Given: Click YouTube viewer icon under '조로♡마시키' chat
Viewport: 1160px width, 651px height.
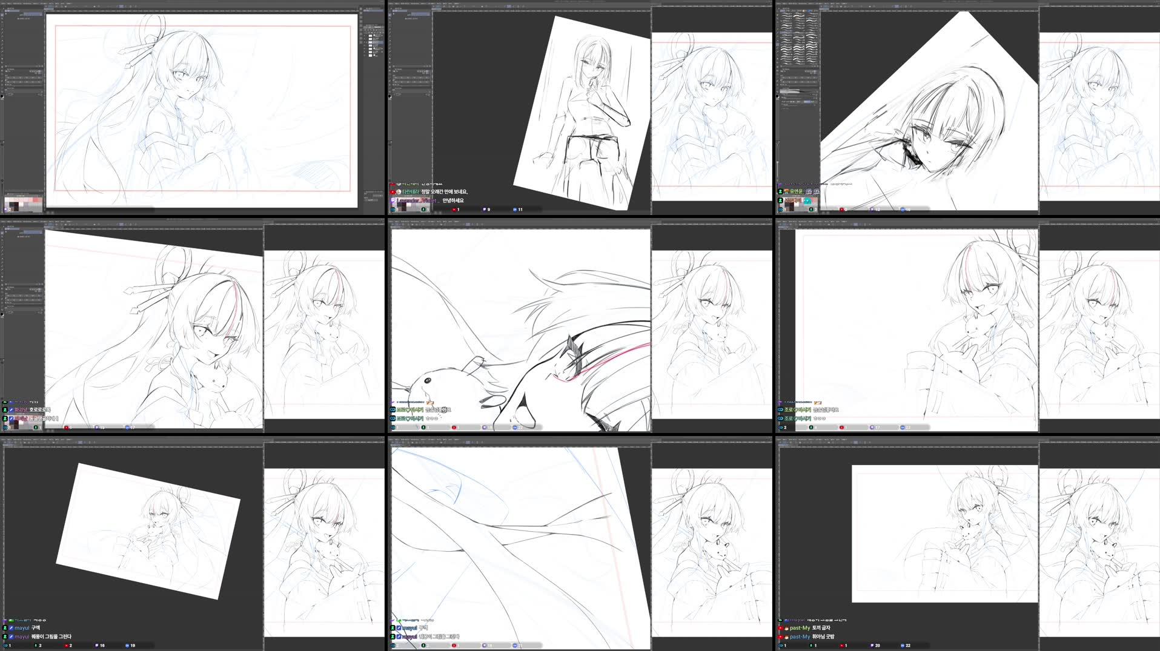Looking at the screenshot, I should pos(841,428).
